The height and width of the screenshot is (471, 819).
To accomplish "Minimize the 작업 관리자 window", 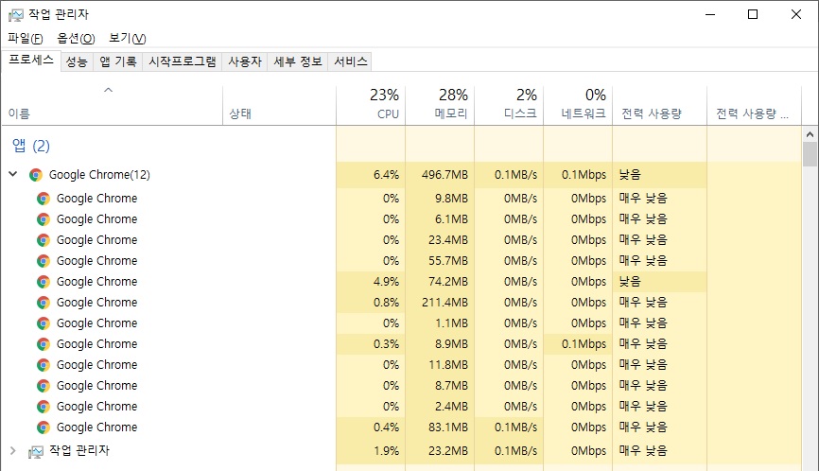I will coord(710,14).
